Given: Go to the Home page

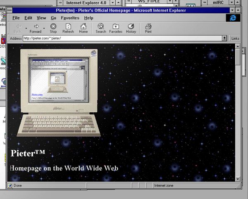Looking at the screenshot, I should pyautogui.click(x=83, y=28).
